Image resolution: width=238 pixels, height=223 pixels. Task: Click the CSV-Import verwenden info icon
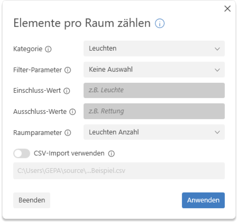[x=111, y=154]
